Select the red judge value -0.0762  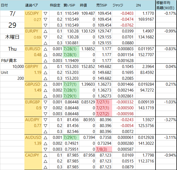pos(127,25)
